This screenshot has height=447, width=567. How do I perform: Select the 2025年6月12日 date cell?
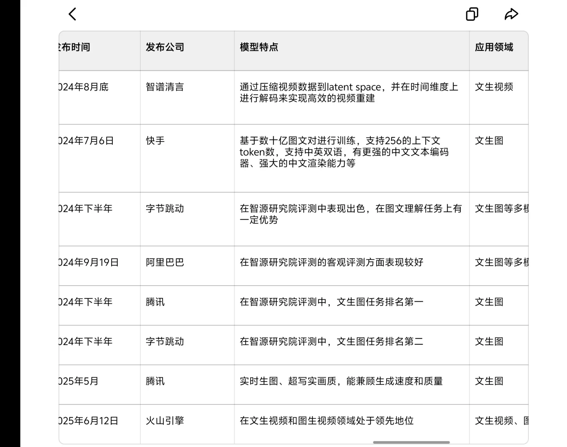tap(100, 424)
